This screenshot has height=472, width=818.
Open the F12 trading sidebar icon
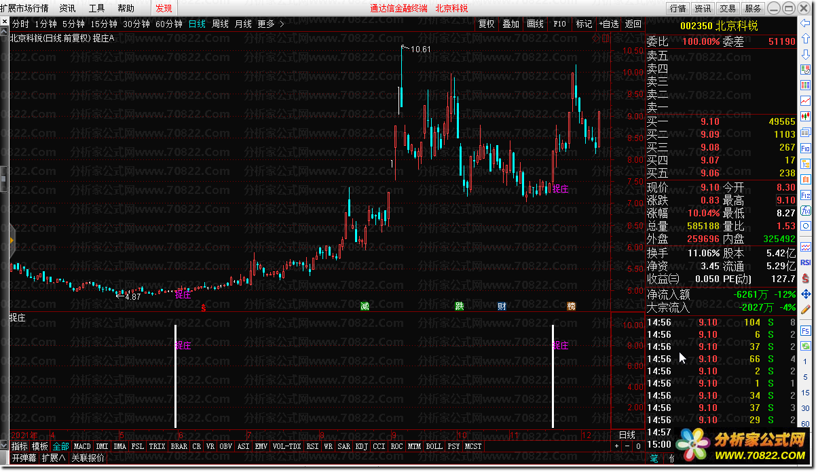(805, 195)
